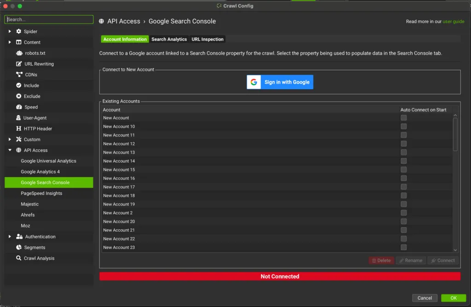471x307 pixels.
Task: Click the Google G logo
Action: pyautogui.click(x=254, y=82)
